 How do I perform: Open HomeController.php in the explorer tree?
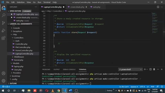[24, 50]
